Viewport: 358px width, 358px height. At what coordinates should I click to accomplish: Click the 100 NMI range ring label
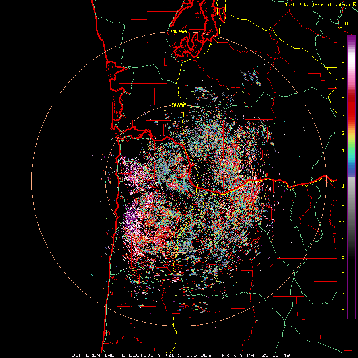pos(179,31)
